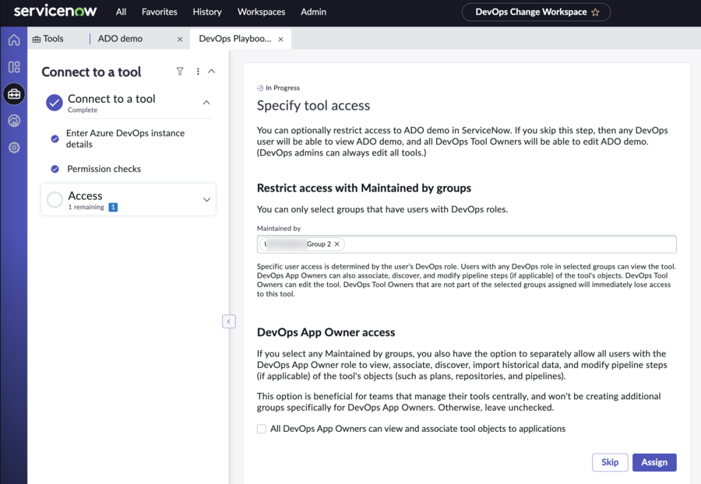Close the DevOps Playbook tab
Viewport: 701px width, 484px height.
click(280, 39)
